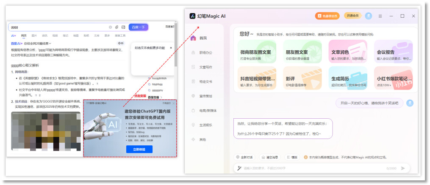
Task: Open the hamburger menu in Magic AI title bar
Action: pyautogui.click(x=380, y=16)
